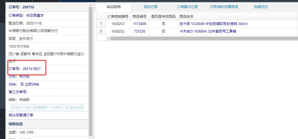Image resolution: width=298 pixels, height=139 pixels.
Task: Select row number 2 cell
Action: coord(101,31)
